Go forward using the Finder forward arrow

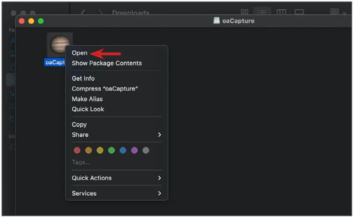point(100,12)
